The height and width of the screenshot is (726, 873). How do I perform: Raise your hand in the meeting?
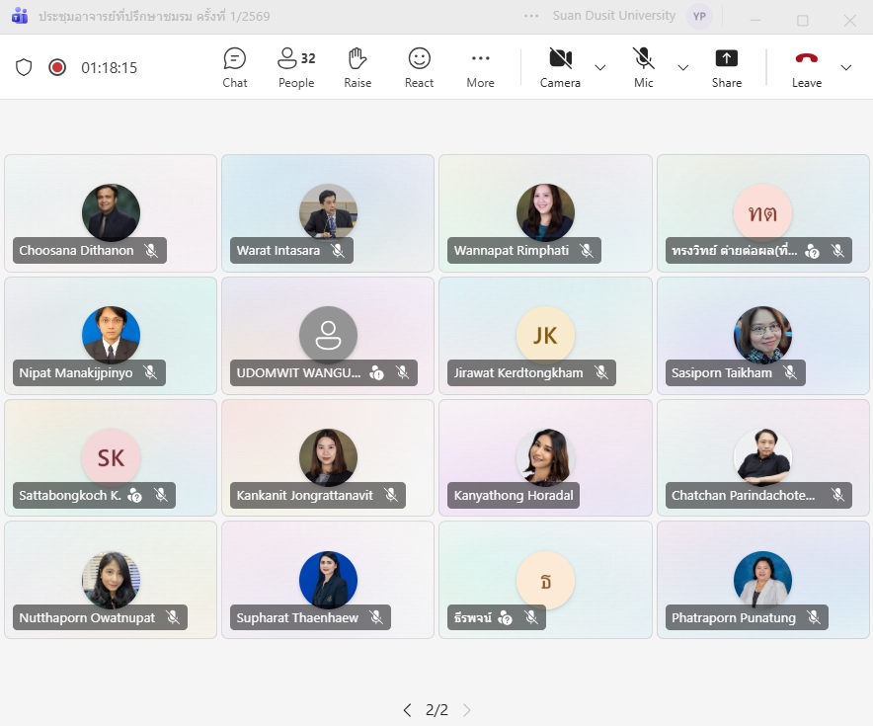click(x=357, y=68)
